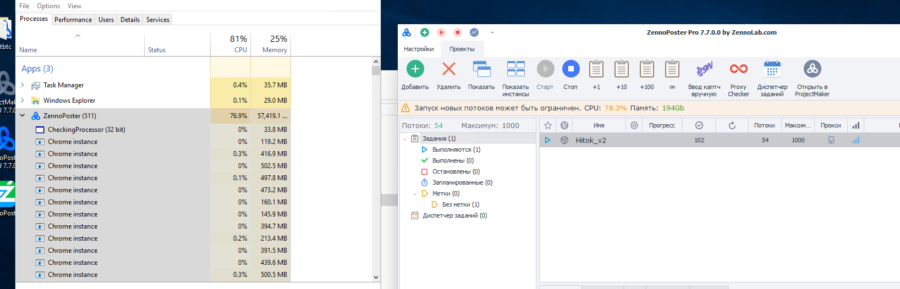
Task: Click the small green plus quick-access icon
Action: [x=425, y=32]
